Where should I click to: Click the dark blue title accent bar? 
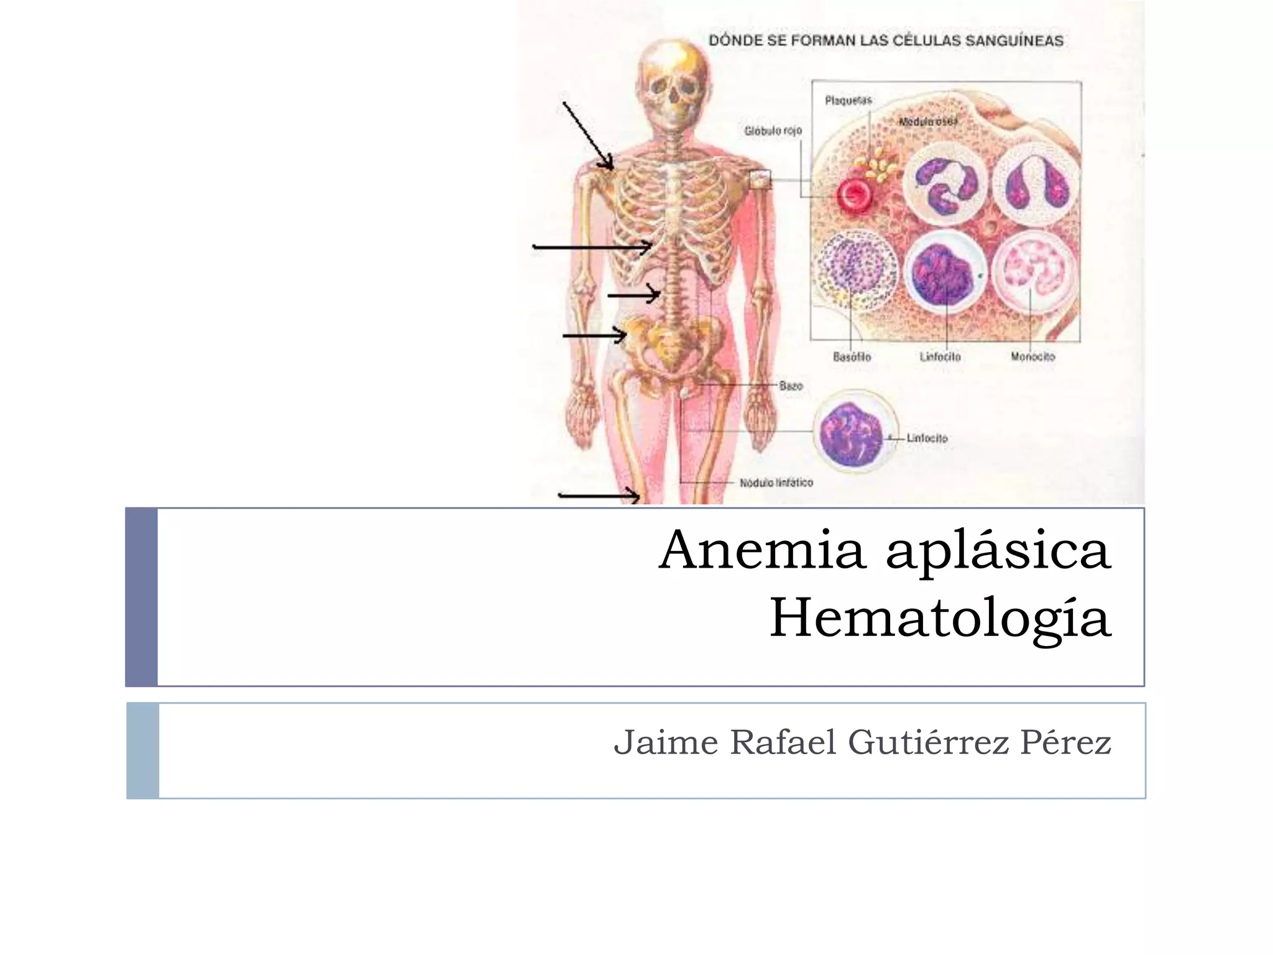(141, 597)
